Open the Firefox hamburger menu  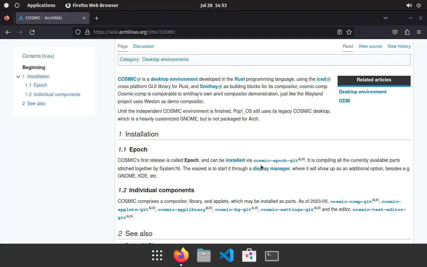[419, 32]
